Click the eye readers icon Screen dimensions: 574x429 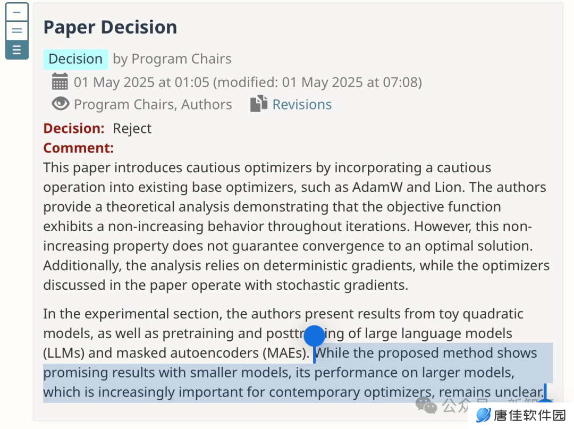click(x=61, y=104)
